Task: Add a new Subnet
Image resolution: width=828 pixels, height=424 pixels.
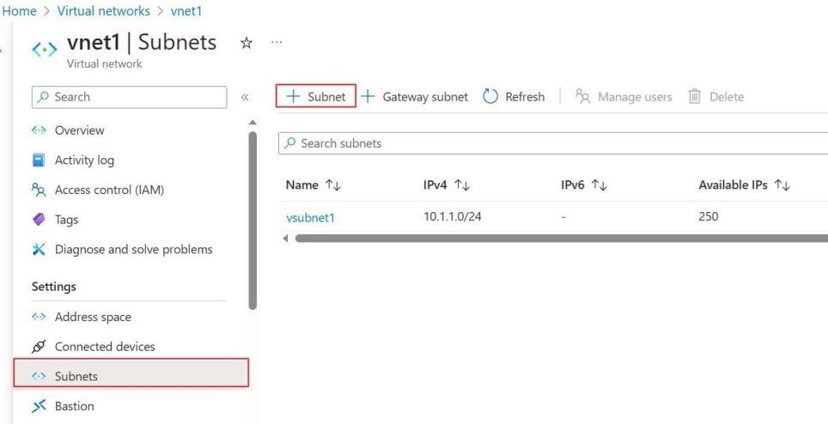Action: [x=316, y=97]
